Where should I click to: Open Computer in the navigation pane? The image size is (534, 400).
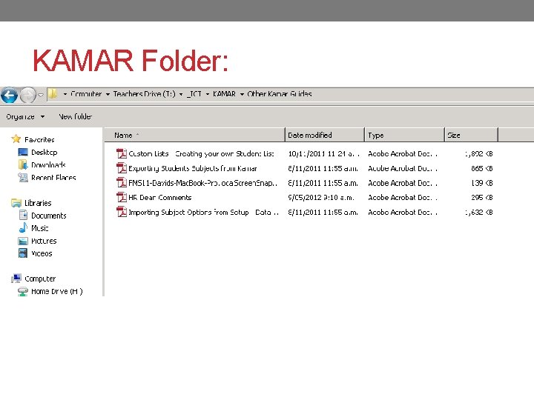[x=40, y=279]
